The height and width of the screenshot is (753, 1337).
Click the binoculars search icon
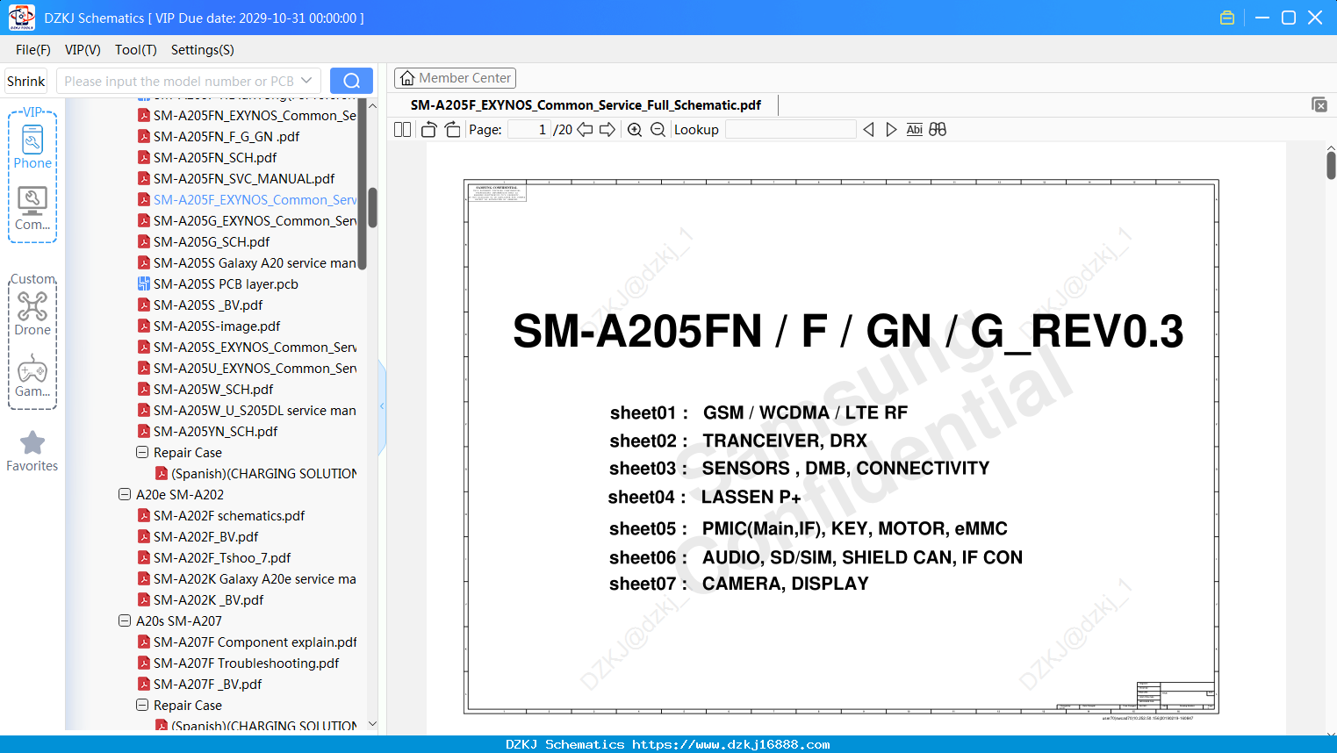pyautogui.click(x=938, y=130)
